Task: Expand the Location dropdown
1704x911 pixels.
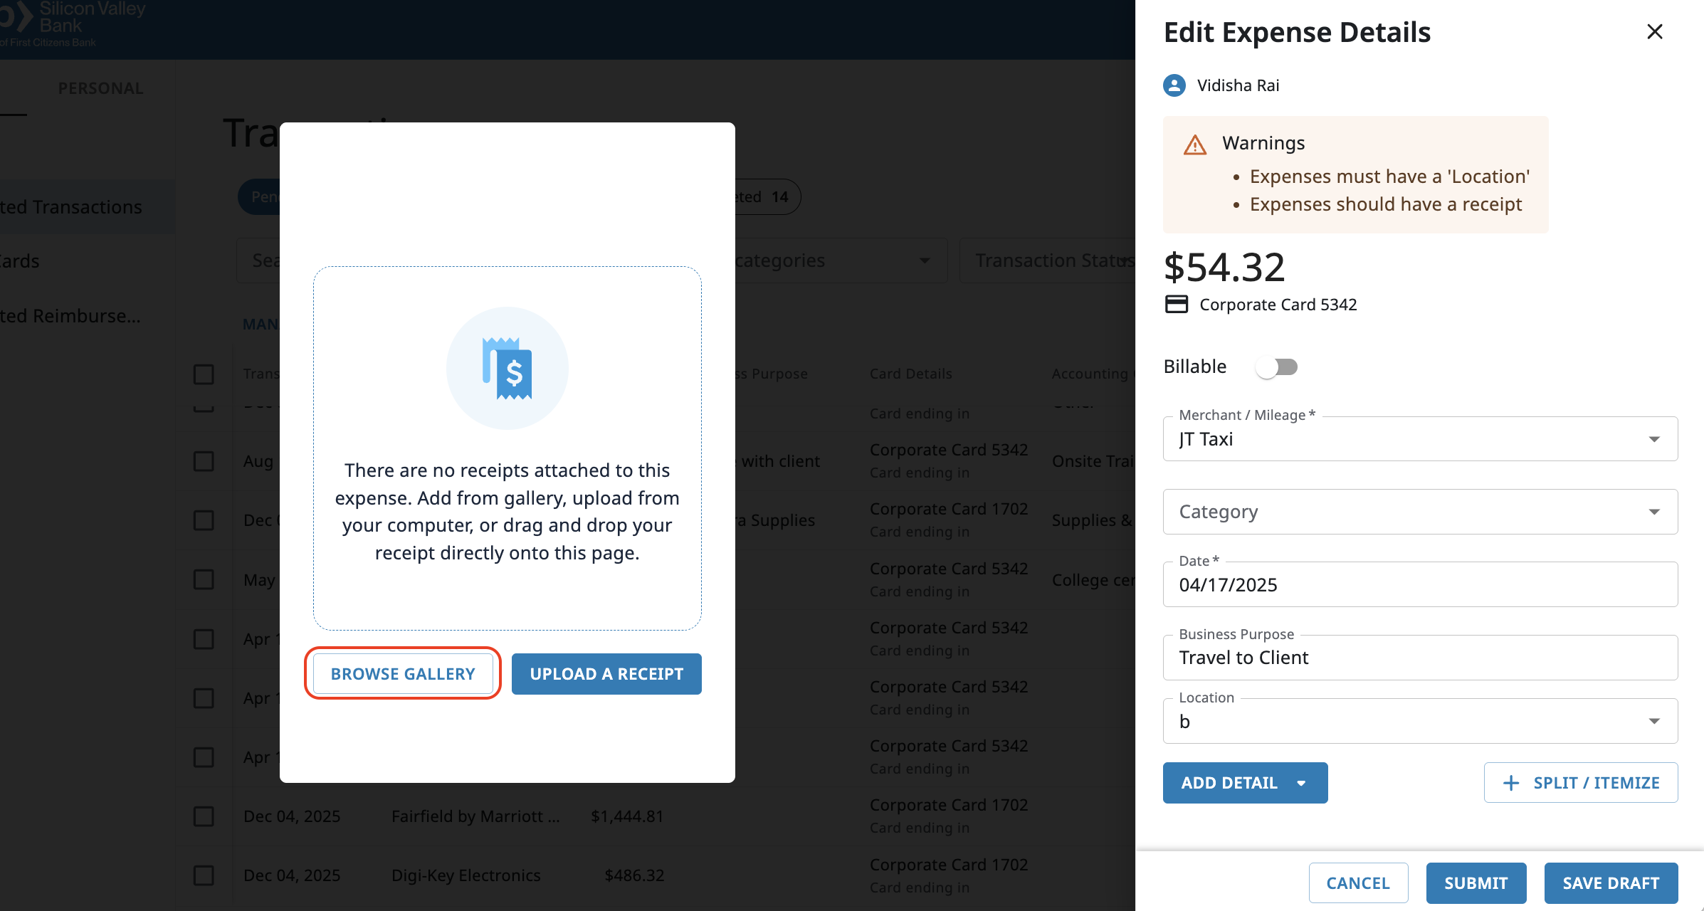Action: [x=1653, y=722]
